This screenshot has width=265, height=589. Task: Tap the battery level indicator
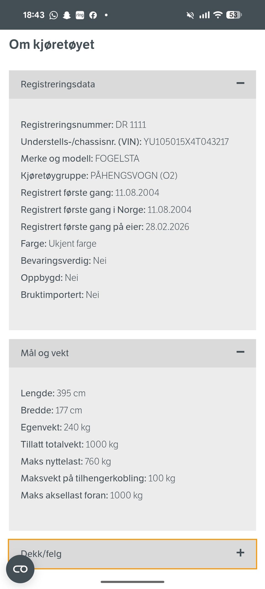click(x=234, y=15)
